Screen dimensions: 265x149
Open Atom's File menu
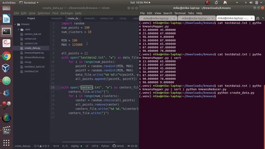pos(17,13)
